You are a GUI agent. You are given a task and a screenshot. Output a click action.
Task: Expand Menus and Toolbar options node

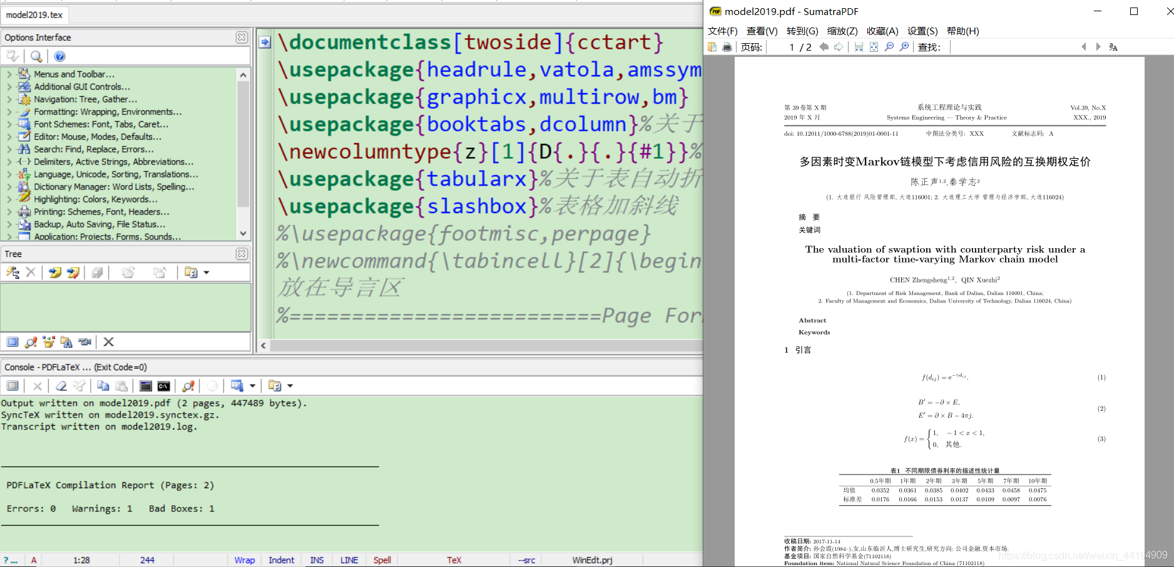9,74
